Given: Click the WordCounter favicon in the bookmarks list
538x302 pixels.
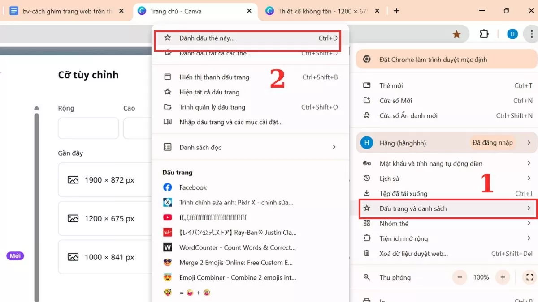Looking at the screenshot, I should (167, 247).
